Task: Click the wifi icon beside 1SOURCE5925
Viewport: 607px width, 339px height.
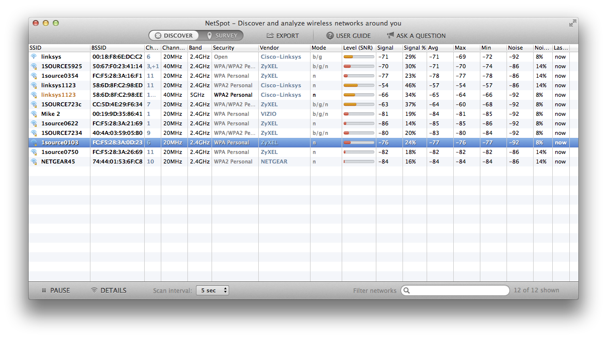Action: (x=34, y=66)
